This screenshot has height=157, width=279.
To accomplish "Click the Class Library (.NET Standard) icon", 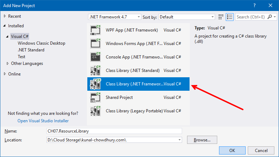I will pos(95,71).
